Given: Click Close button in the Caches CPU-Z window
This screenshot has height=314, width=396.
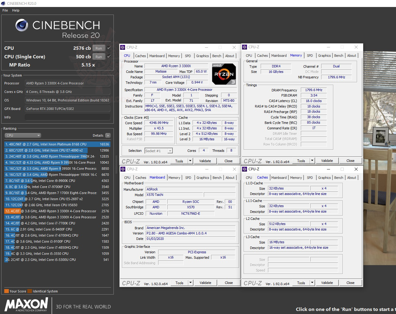Looking at the screenshot, I should pos(350,283).
